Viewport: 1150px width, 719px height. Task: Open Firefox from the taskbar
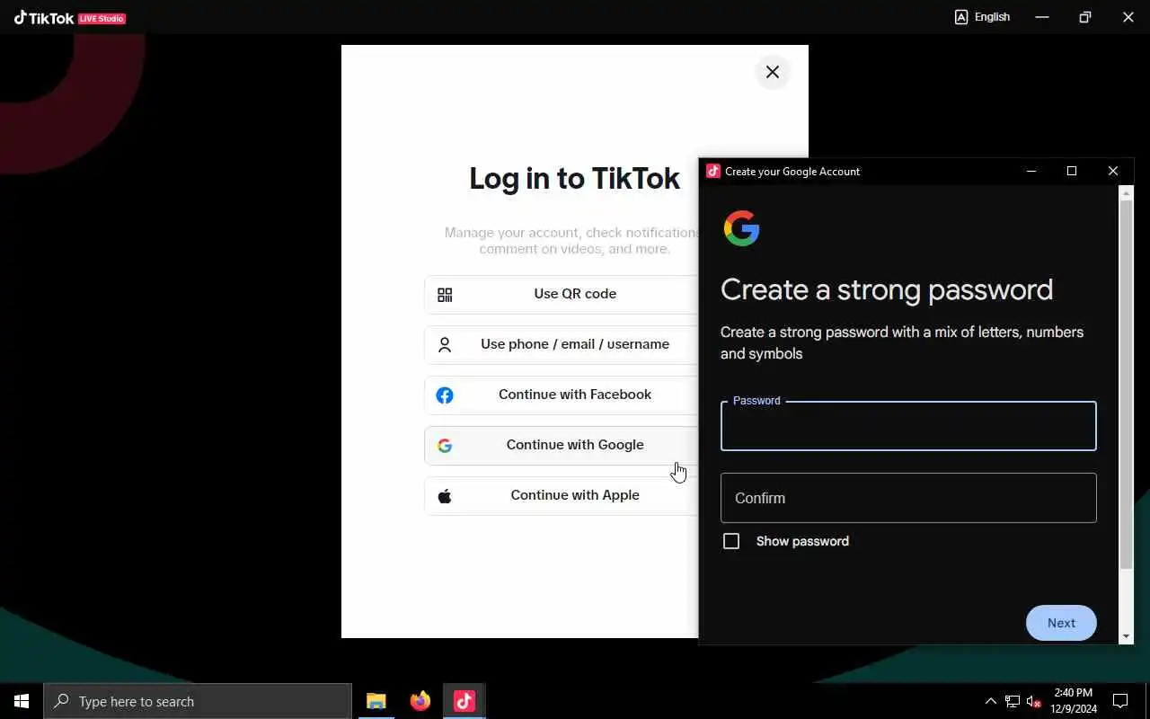pyautogui.click(x=420, y=701)
